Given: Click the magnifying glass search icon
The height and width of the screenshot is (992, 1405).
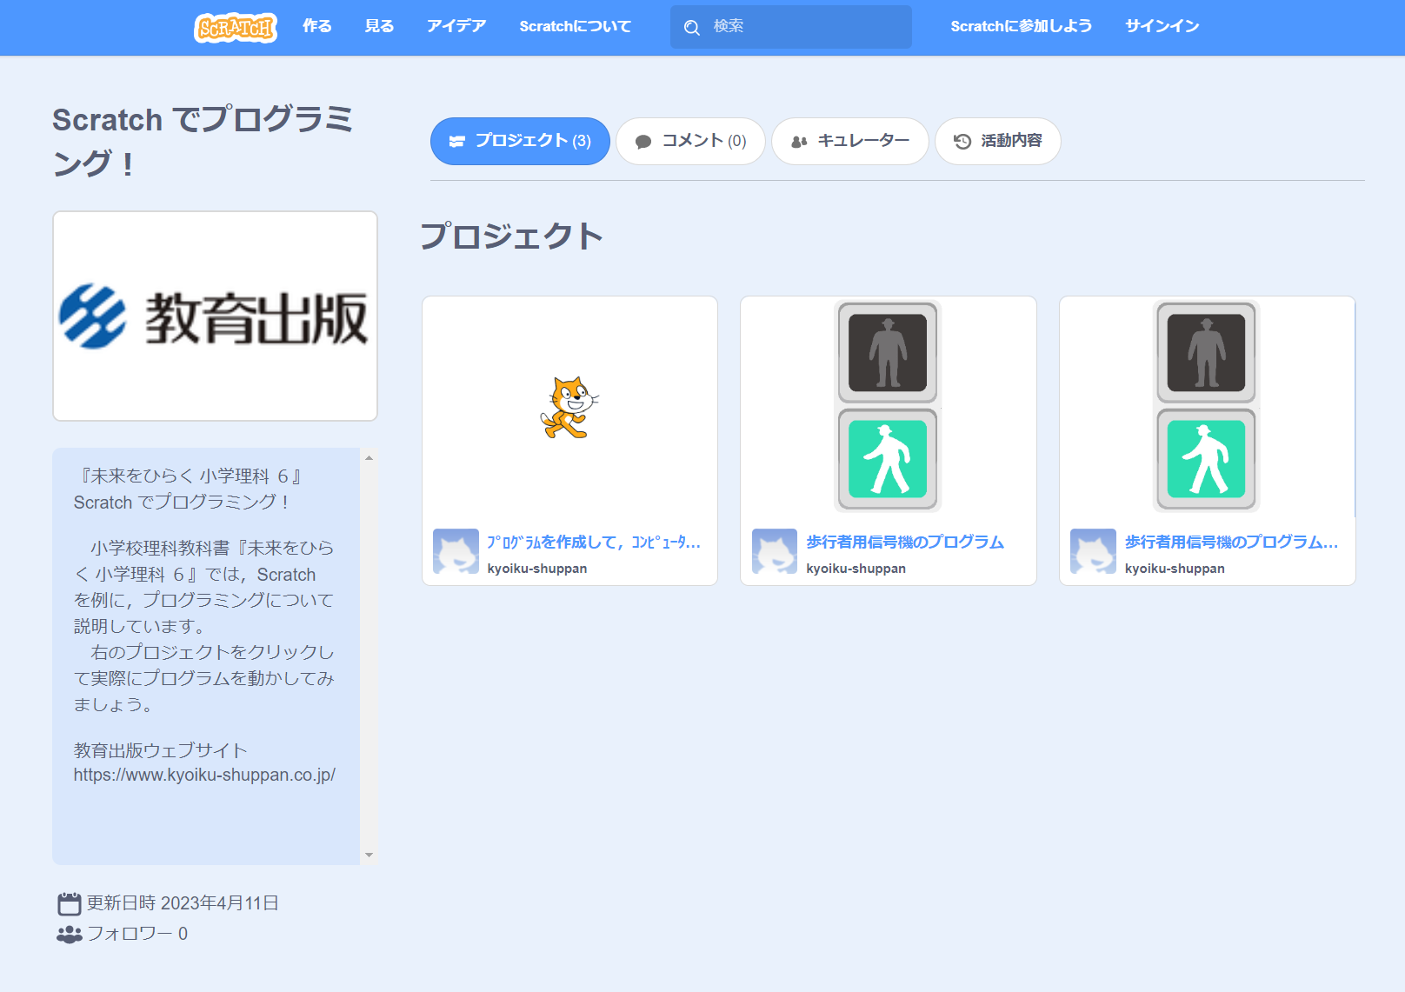Looking at the screenshot, I should (x=692, y=28).
